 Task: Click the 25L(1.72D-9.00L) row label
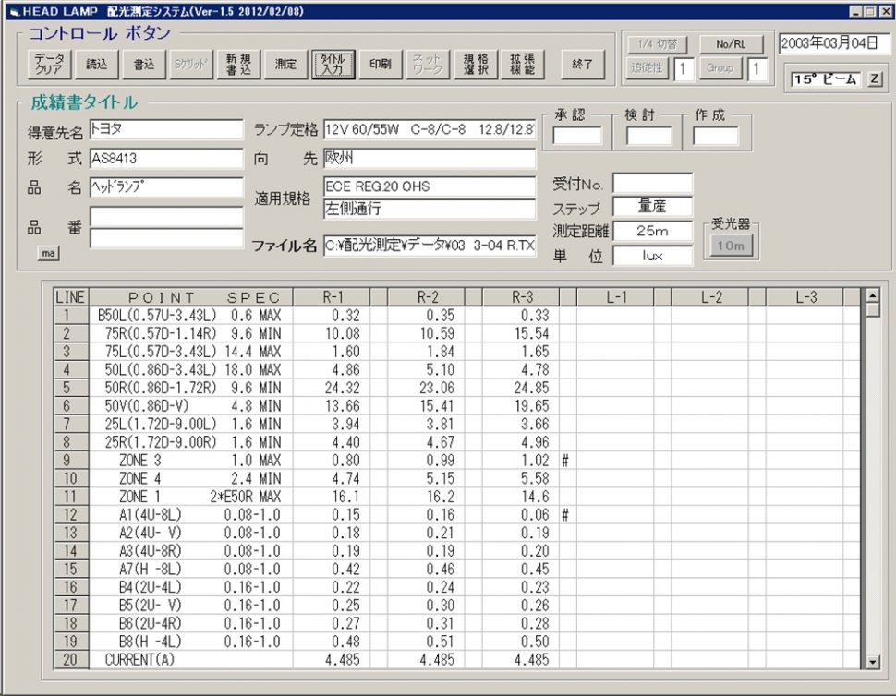(x=161, y=425)
